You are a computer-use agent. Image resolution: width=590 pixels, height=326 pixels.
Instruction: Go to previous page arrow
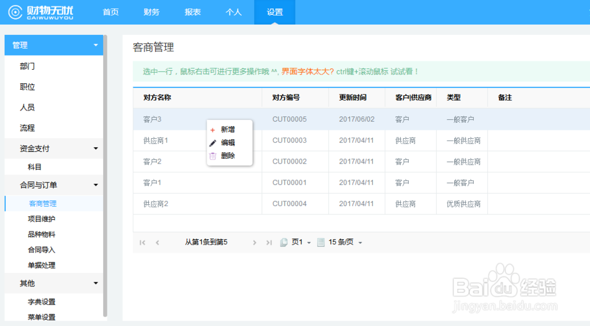(x=158, y=242)
